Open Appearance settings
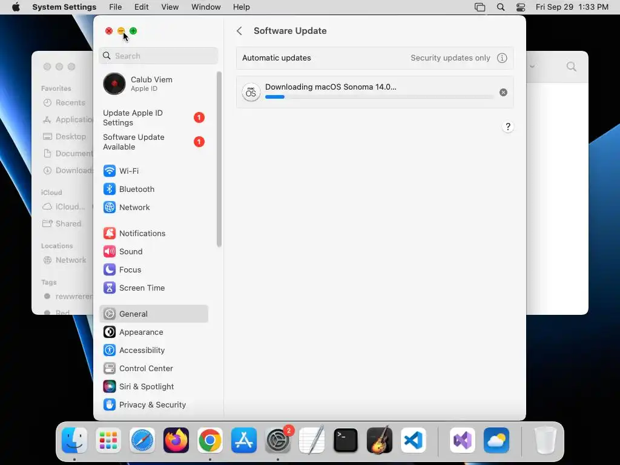Image resolution: width=620 pixels, height=465 pixels. [153, 332]
